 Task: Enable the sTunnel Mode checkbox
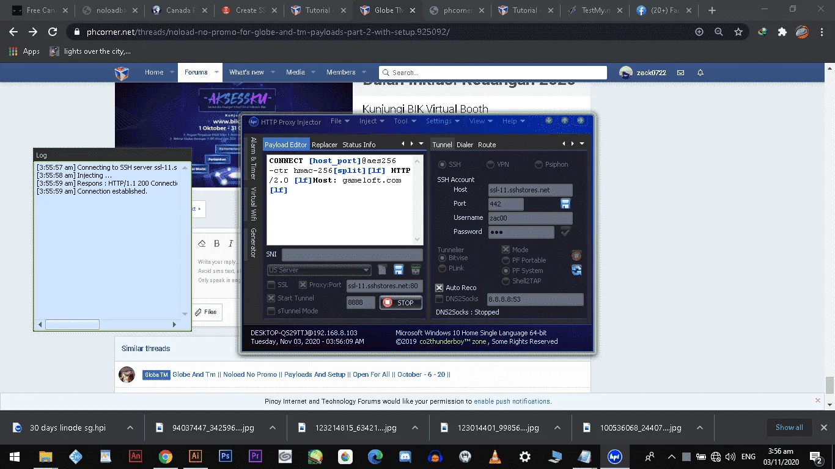[x=271, y=311]
